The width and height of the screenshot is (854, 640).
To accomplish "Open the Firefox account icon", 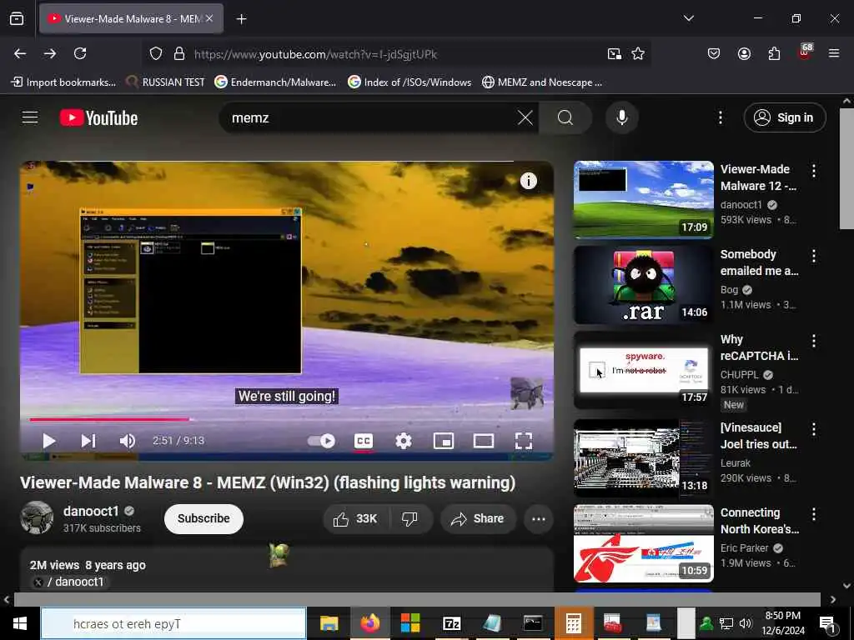I will (x=744, y=53).
